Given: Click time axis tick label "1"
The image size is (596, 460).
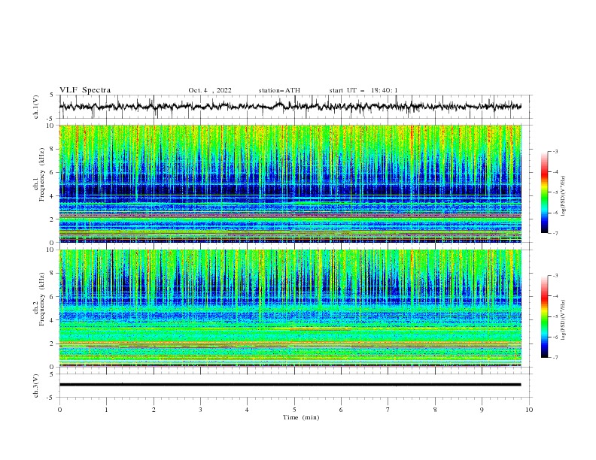Looking at the screenshot, I should [x=107, y=410].
